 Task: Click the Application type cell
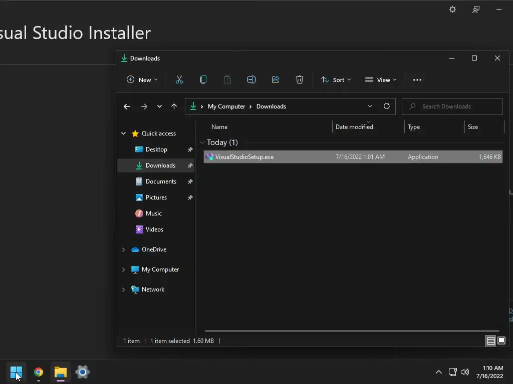click(423, 156)
